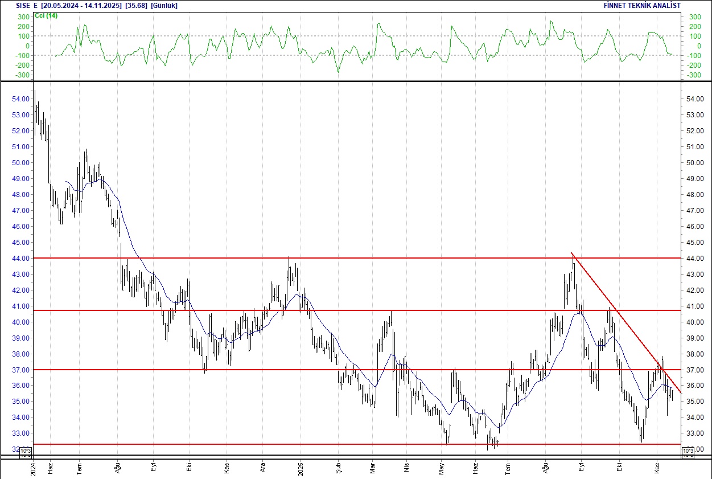Select the Cci (14) indicator label
The width and height of the screenshot is (712, 479).
point(46,15)
